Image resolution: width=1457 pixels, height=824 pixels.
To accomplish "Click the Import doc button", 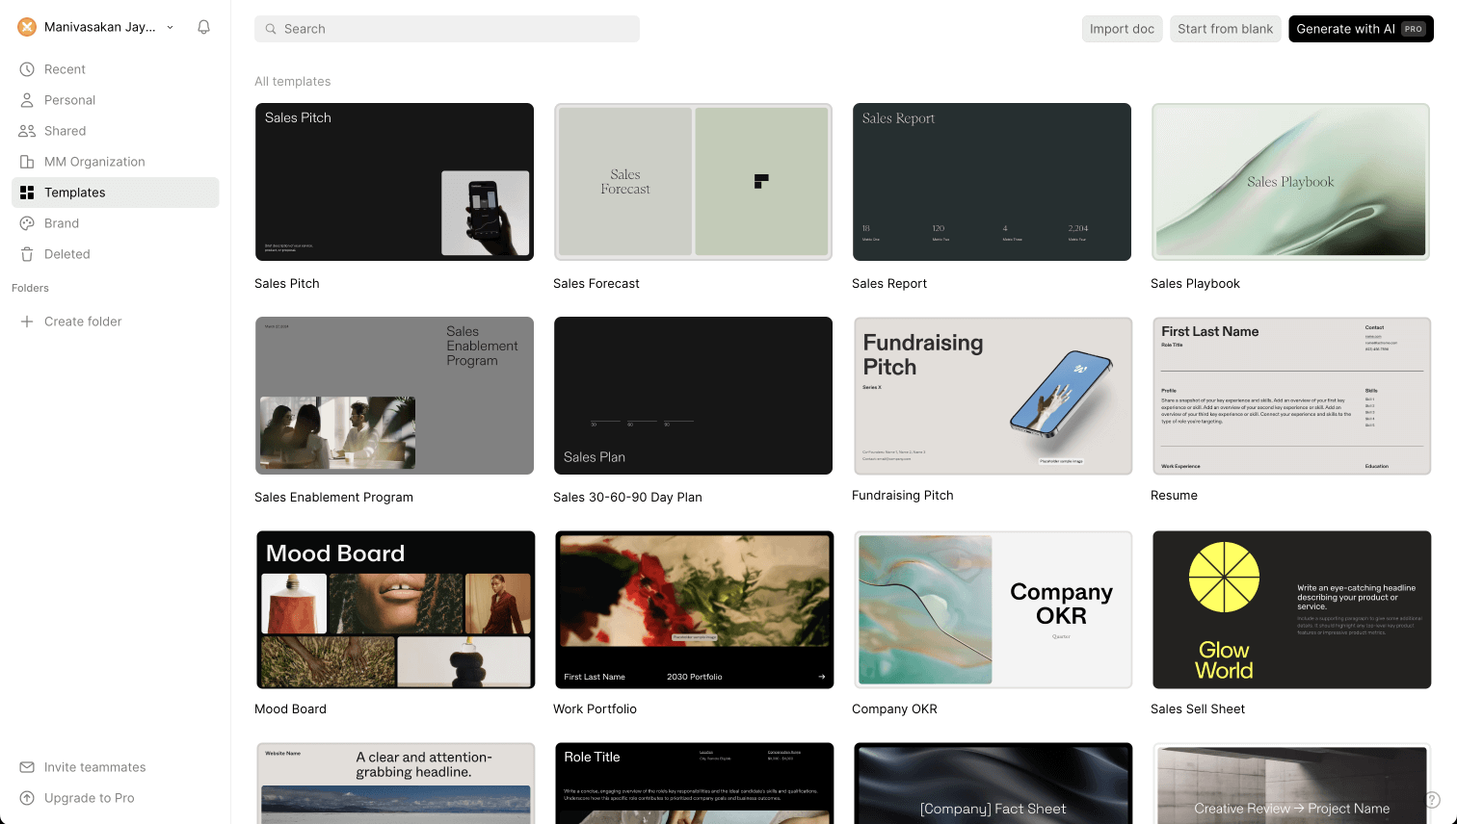I will tap(1122, 29).
